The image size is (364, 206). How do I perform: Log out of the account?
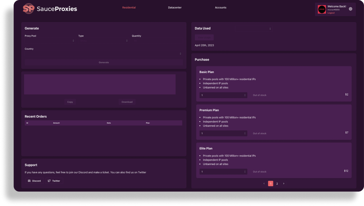[x=331, y=13]
